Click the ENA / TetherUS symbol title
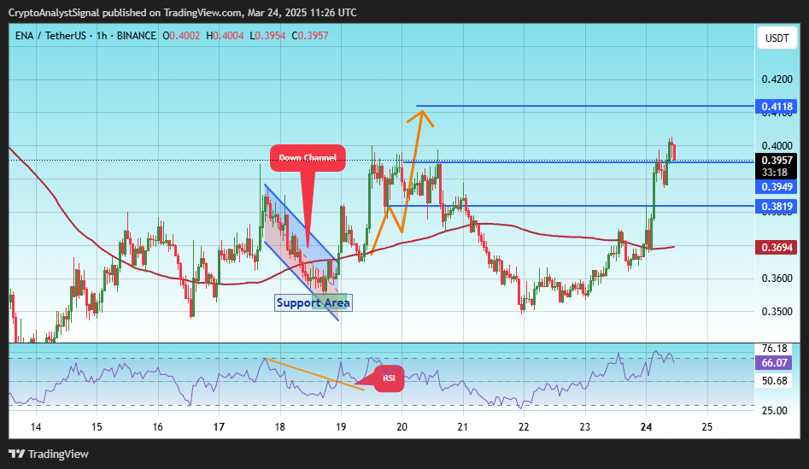The height and width of the screenshot is (469, 809). (x=50, y=36)
